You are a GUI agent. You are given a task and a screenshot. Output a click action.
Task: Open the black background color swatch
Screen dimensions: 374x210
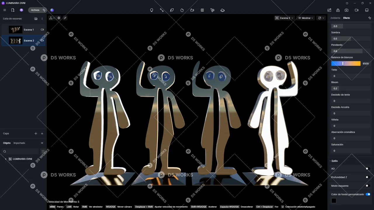pos(334,201)
